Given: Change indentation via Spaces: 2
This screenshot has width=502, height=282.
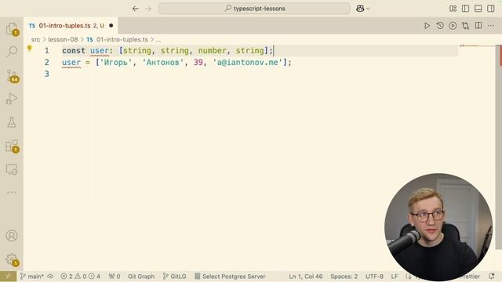Looking at the screenshot, I should [344, 277].
